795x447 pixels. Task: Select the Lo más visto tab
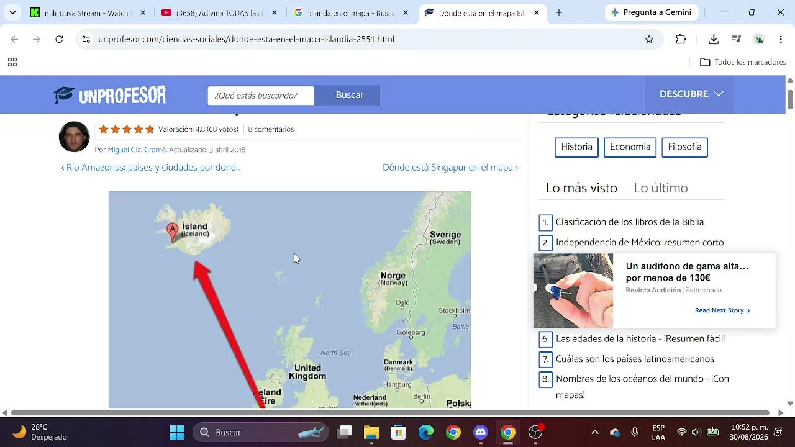(581, 188)
